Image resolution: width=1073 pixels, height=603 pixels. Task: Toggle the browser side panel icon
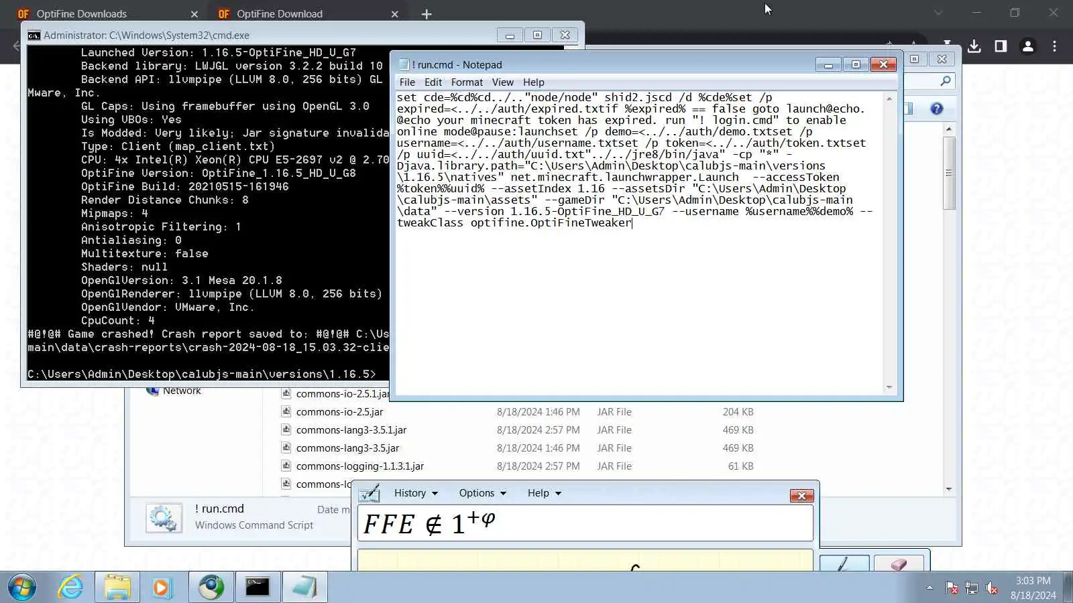[x=1001, y=46]
